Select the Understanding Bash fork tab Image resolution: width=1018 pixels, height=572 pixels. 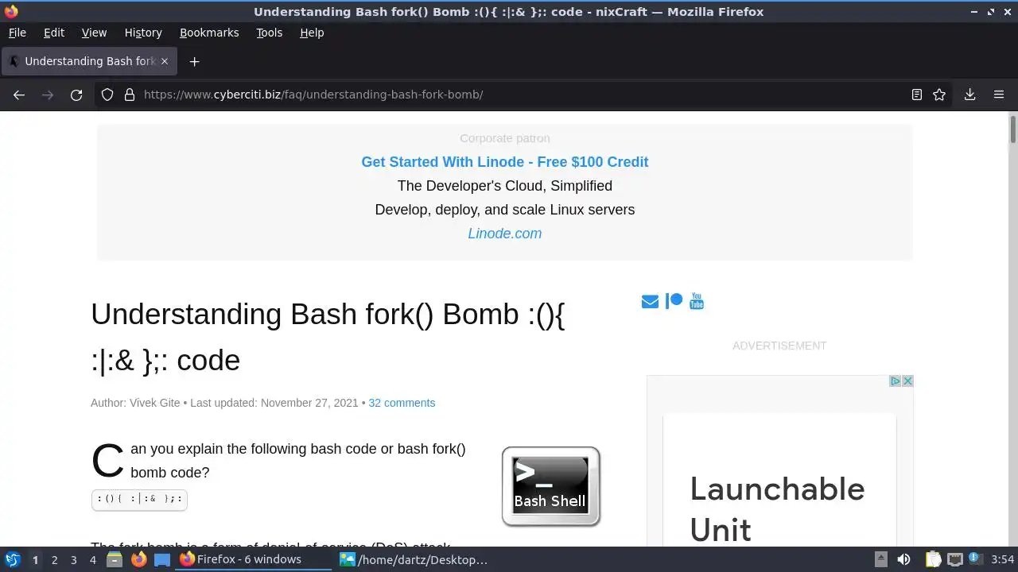[88, 61]
